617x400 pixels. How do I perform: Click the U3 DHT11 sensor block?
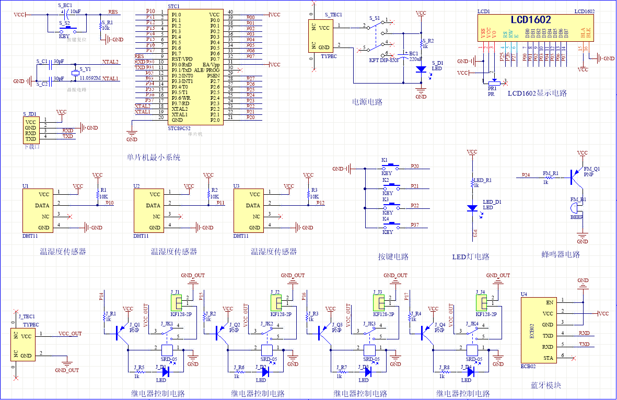tap(249, 211)
